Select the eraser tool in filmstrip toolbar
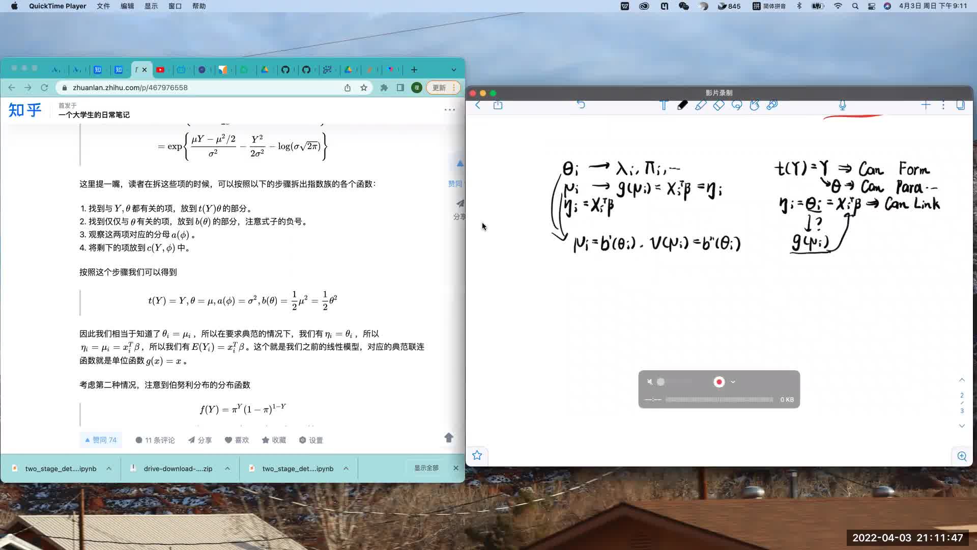 point(719,105)
